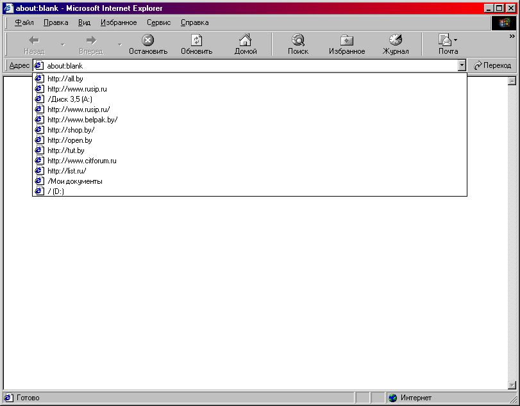Open the Сервис menu
This screenshot has width=520, height=406.
159,22
